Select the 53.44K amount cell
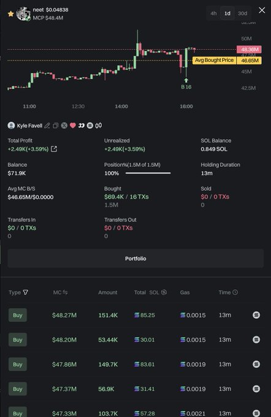The height and width of the screenshot is (417, 271). coord(108,340)
